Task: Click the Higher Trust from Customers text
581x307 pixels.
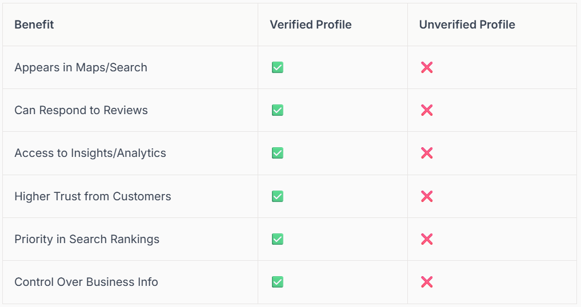Action: pos(93,196)
